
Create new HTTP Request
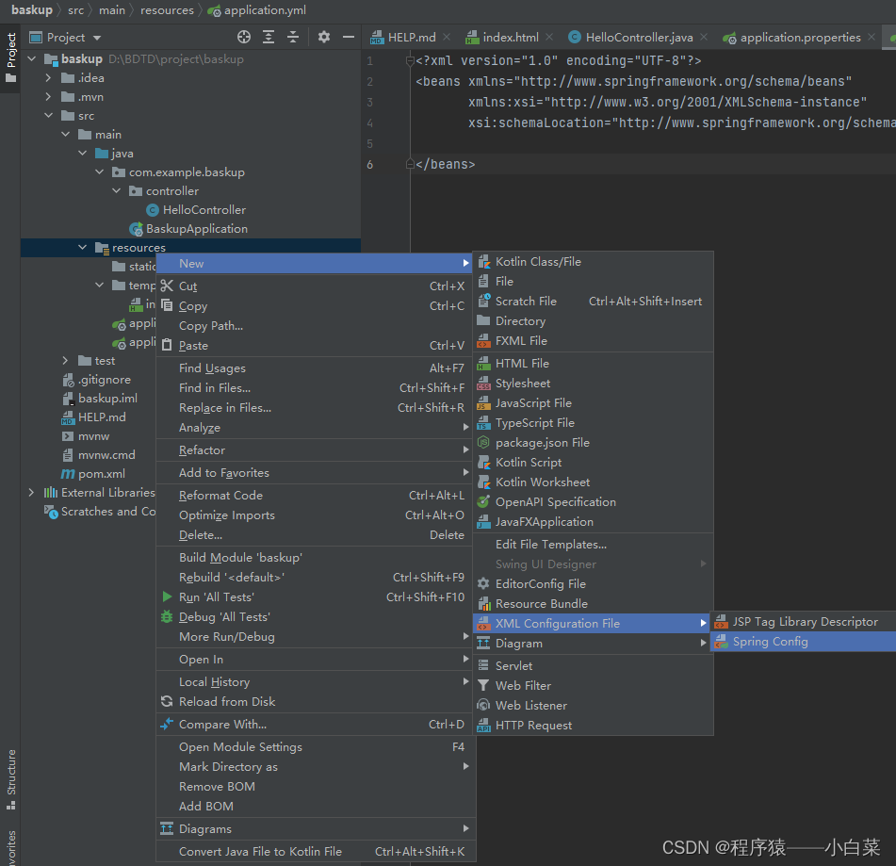(594, 726)
